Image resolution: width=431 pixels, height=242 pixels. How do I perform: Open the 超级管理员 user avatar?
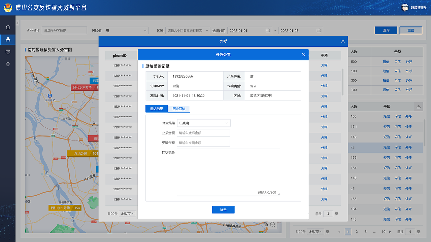click(404, 7)
